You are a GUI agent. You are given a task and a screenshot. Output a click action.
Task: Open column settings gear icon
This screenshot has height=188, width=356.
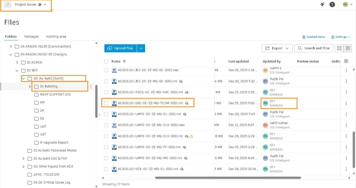pos(346,61)
